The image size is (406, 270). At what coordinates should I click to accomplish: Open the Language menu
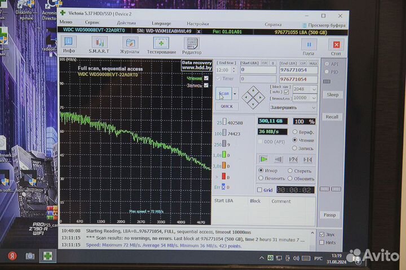(161, 23)
